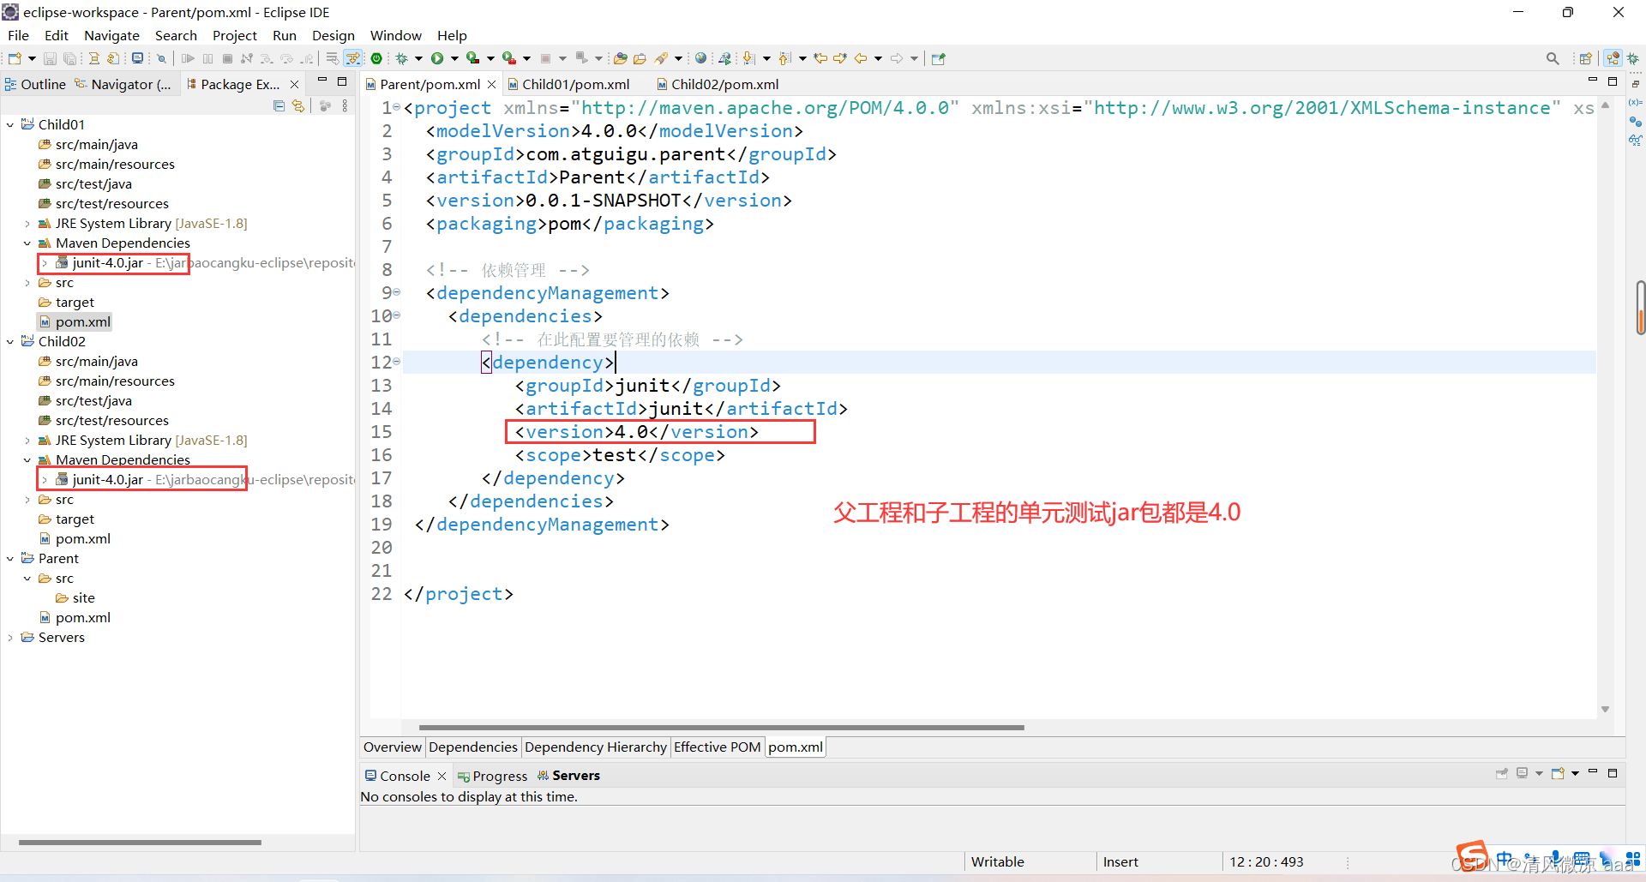Screen dimensions: 1646x882
Task: Toggle Link with Editor in Package Explorer
Action: 298,105
